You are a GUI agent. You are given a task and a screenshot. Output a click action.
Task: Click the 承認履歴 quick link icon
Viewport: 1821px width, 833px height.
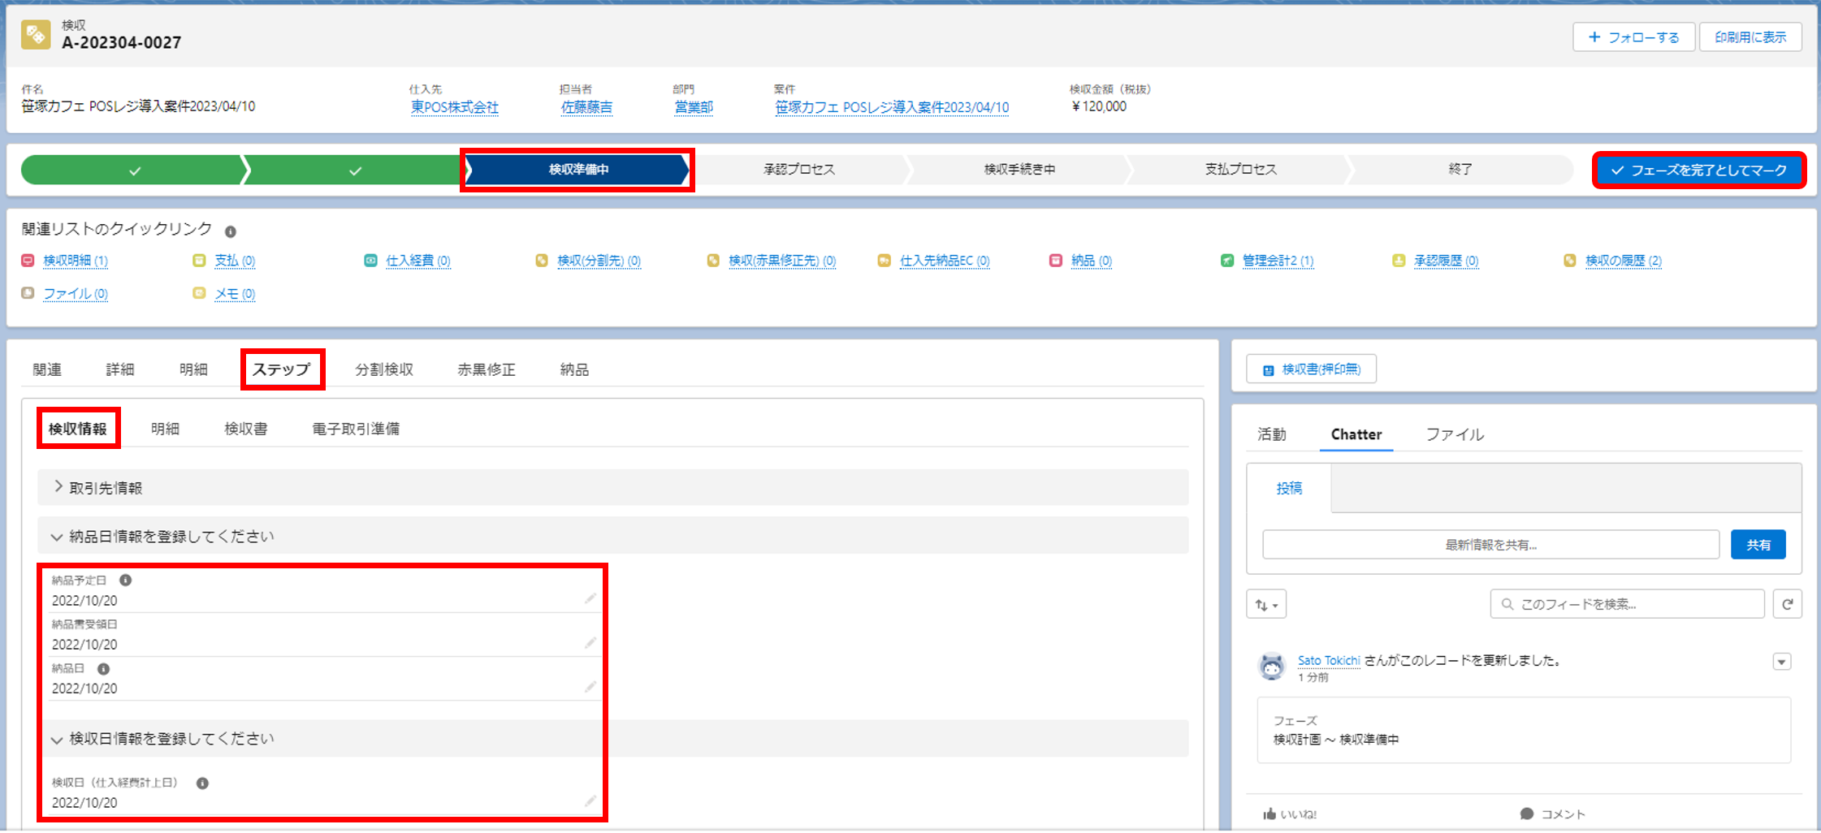coord(1399,261)
